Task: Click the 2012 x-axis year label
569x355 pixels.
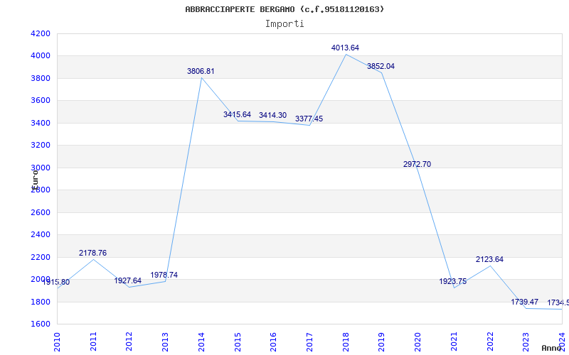Action: coord(129,342)
